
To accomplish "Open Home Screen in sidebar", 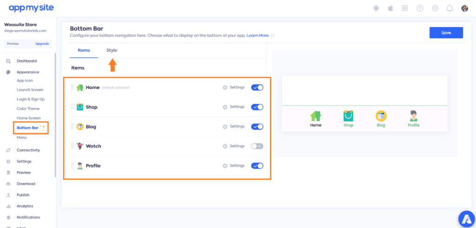I will (28, 118).
